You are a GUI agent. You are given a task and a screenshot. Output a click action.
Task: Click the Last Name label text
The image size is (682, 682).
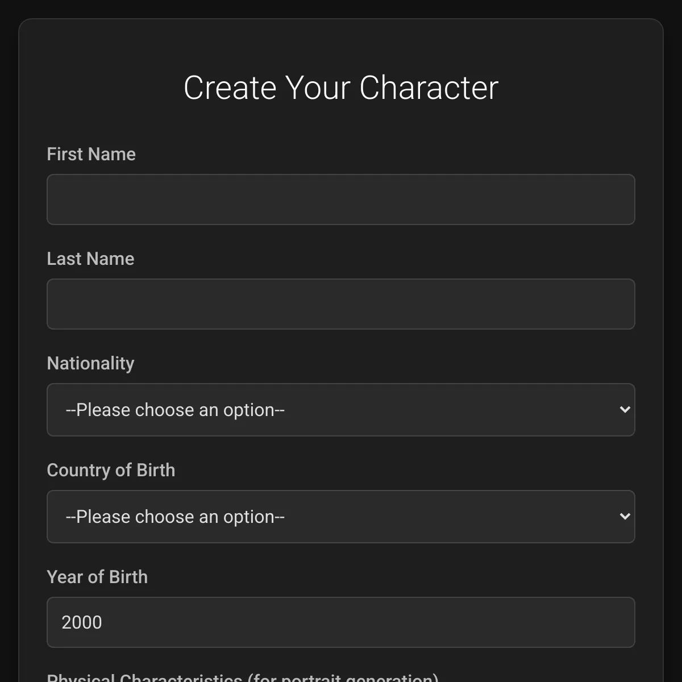click(90, 259)
